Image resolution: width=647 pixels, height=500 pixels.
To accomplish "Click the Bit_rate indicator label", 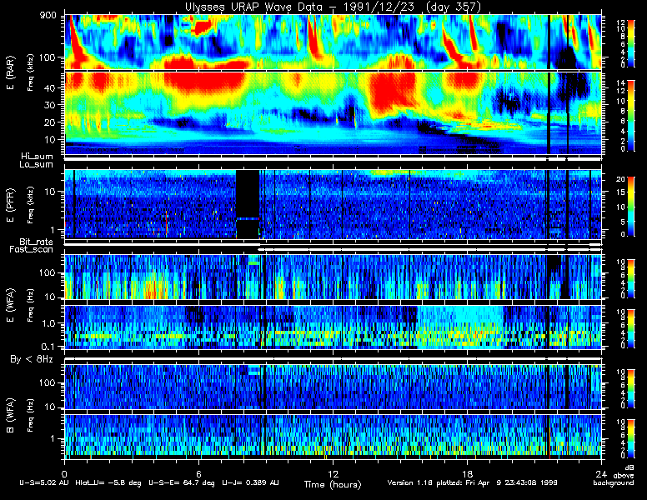I will pos(36,242).
